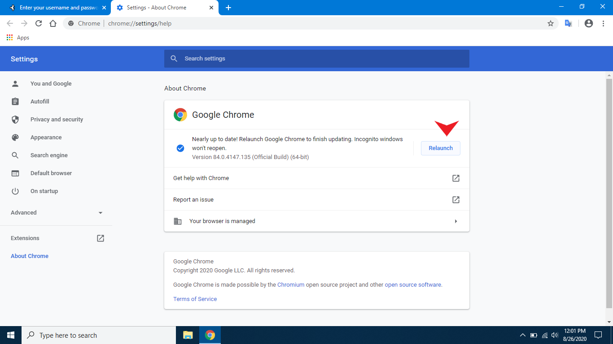The height and width of the screenshot is (344, 613).
Task: Open Chrome's three-dot menu
Action: coord(603,23)
